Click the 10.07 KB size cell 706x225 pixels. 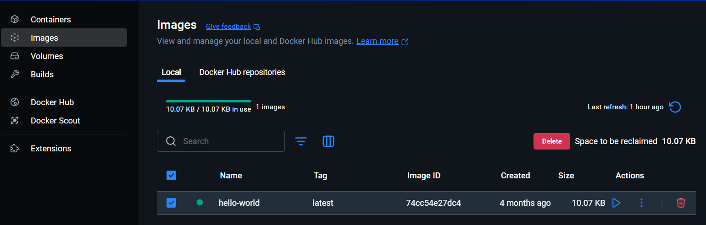(x=589, y=203)
